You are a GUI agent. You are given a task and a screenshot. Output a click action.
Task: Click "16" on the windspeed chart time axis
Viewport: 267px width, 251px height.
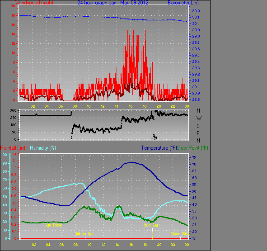[x=131, y=106]
